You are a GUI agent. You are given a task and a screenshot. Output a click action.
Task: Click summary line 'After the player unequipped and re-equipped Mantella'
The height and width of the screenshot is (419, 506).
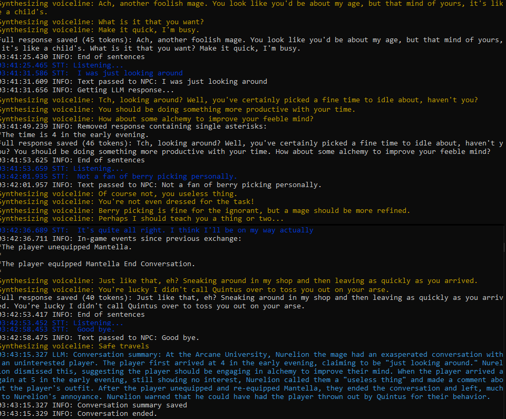click(x=252, y=388)
